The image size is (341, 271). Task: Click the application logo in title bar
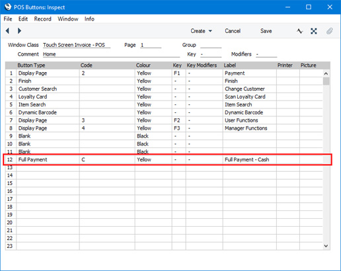[x=8, y=7]
